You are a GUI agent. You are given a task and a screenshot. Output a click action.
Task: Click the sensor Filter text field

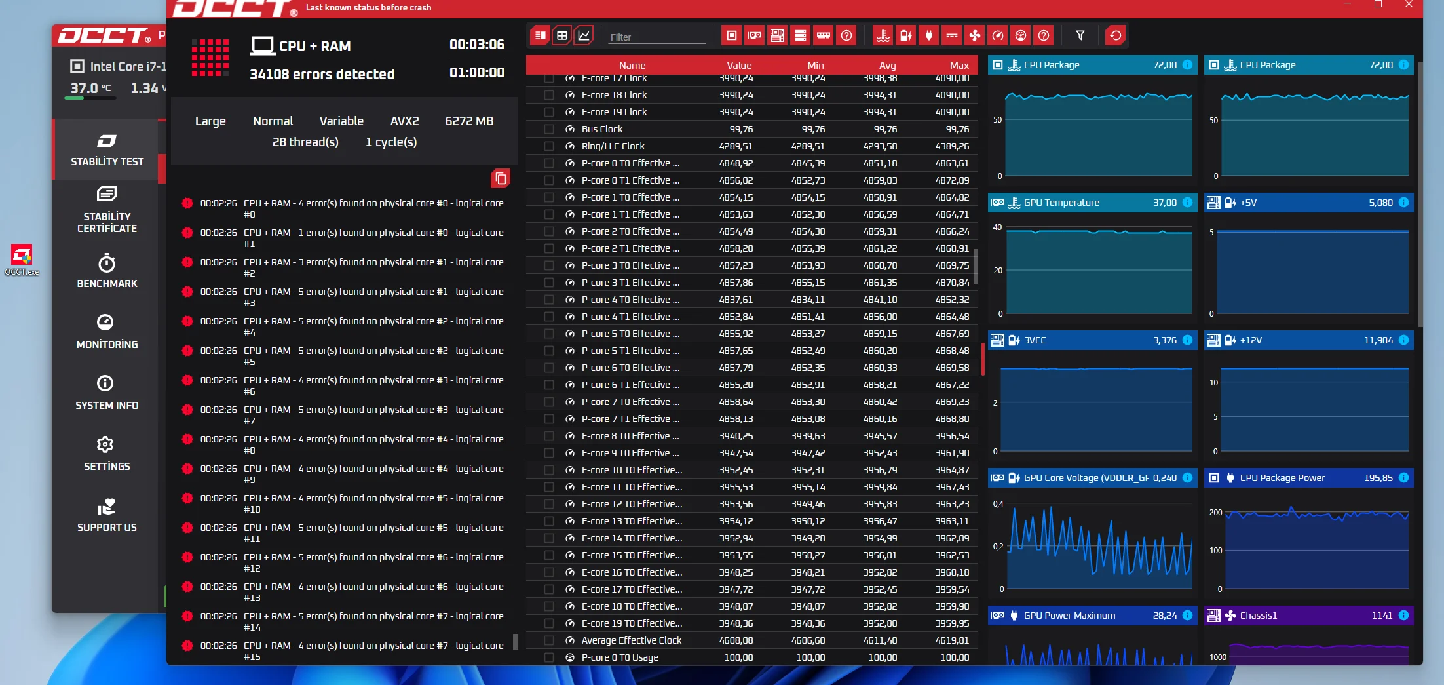657,37
